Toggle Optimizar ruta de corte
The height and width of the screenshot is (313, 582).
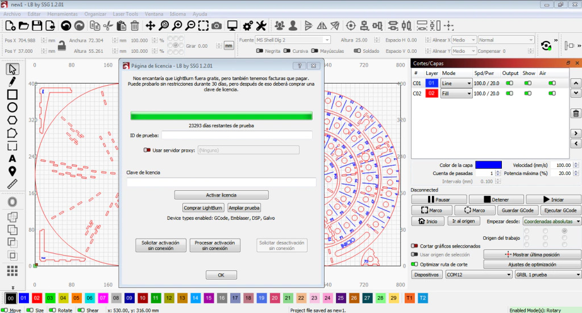(x=414, y=264)
